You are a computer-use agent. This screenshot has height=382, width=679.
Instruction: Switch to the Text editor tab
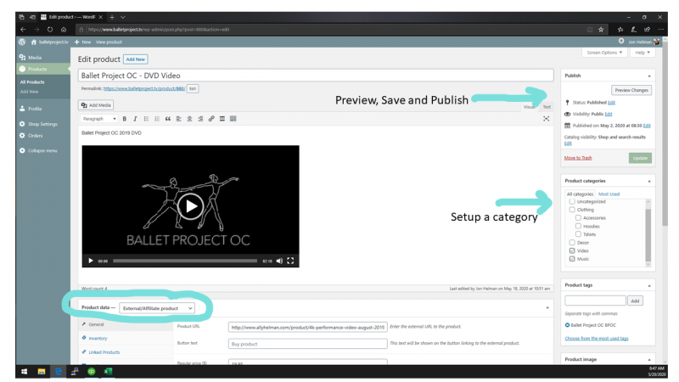point(547,107)
